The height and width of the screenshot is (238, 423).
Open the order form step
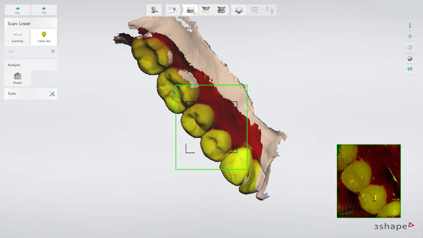click(x=172, y=10)
